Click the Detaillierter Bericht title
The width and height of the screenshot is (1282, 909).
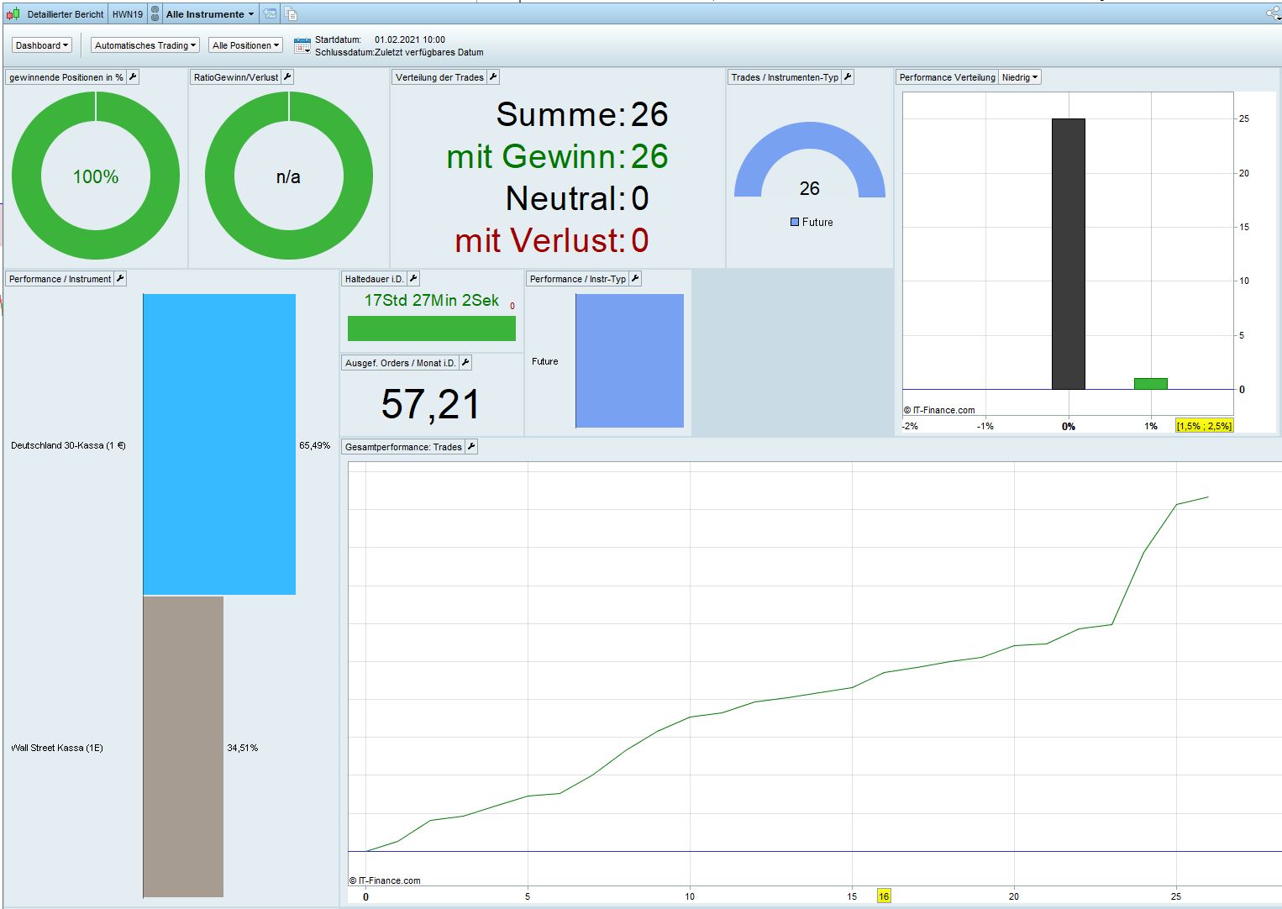pos(66,14)
